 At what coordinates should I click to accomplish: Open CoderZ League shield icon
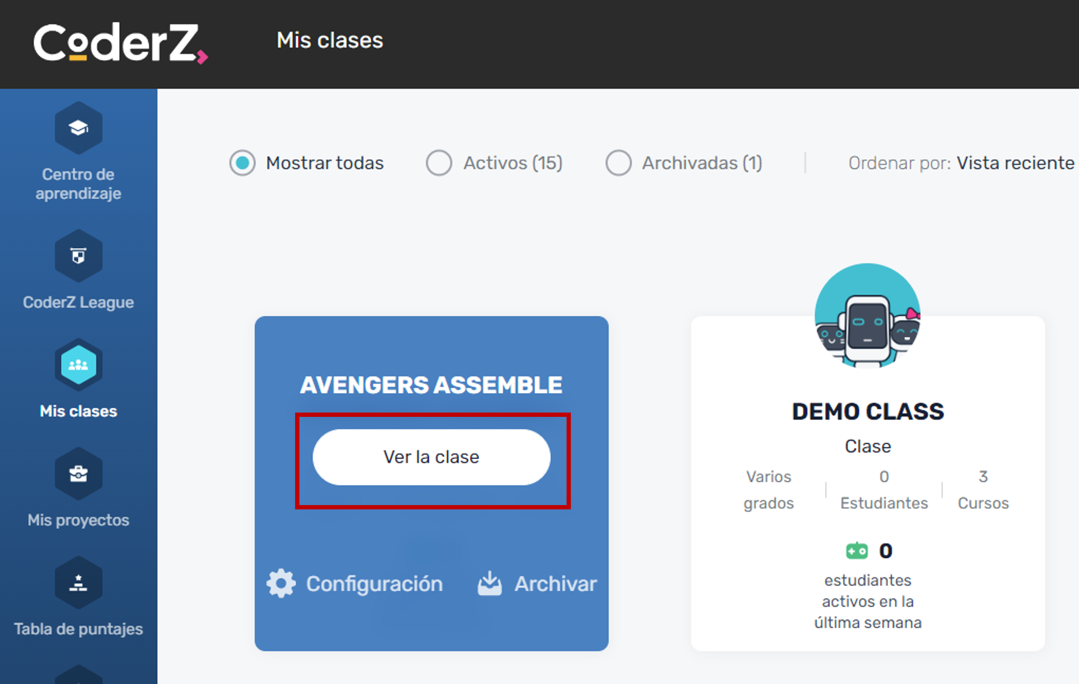[78, 256]
